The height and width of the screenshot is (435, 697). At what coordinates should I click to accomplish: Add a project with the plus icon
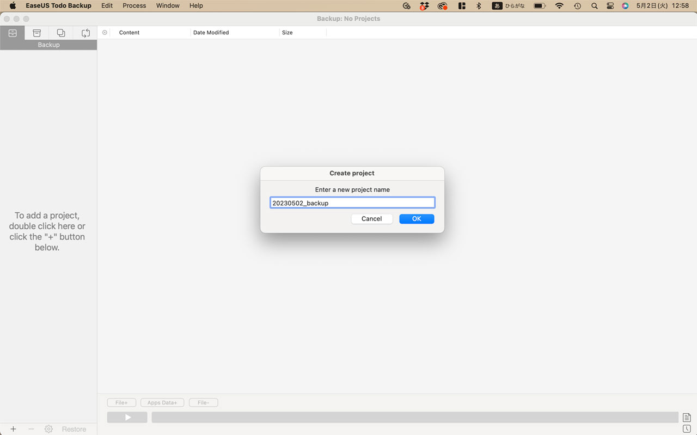click(x=13, y=429)
